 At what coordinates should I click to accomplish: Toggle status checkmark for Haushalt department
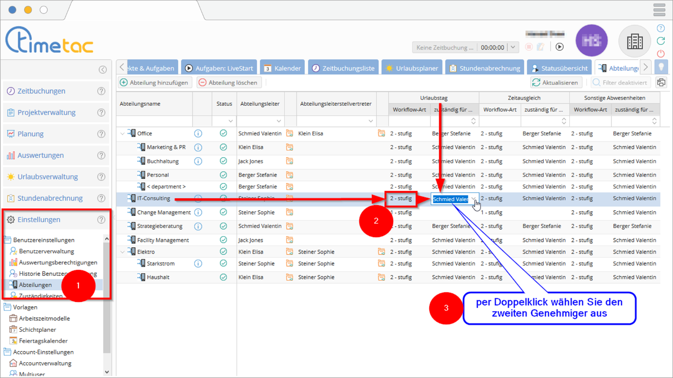pyautogui.click(x=223, y=277)
